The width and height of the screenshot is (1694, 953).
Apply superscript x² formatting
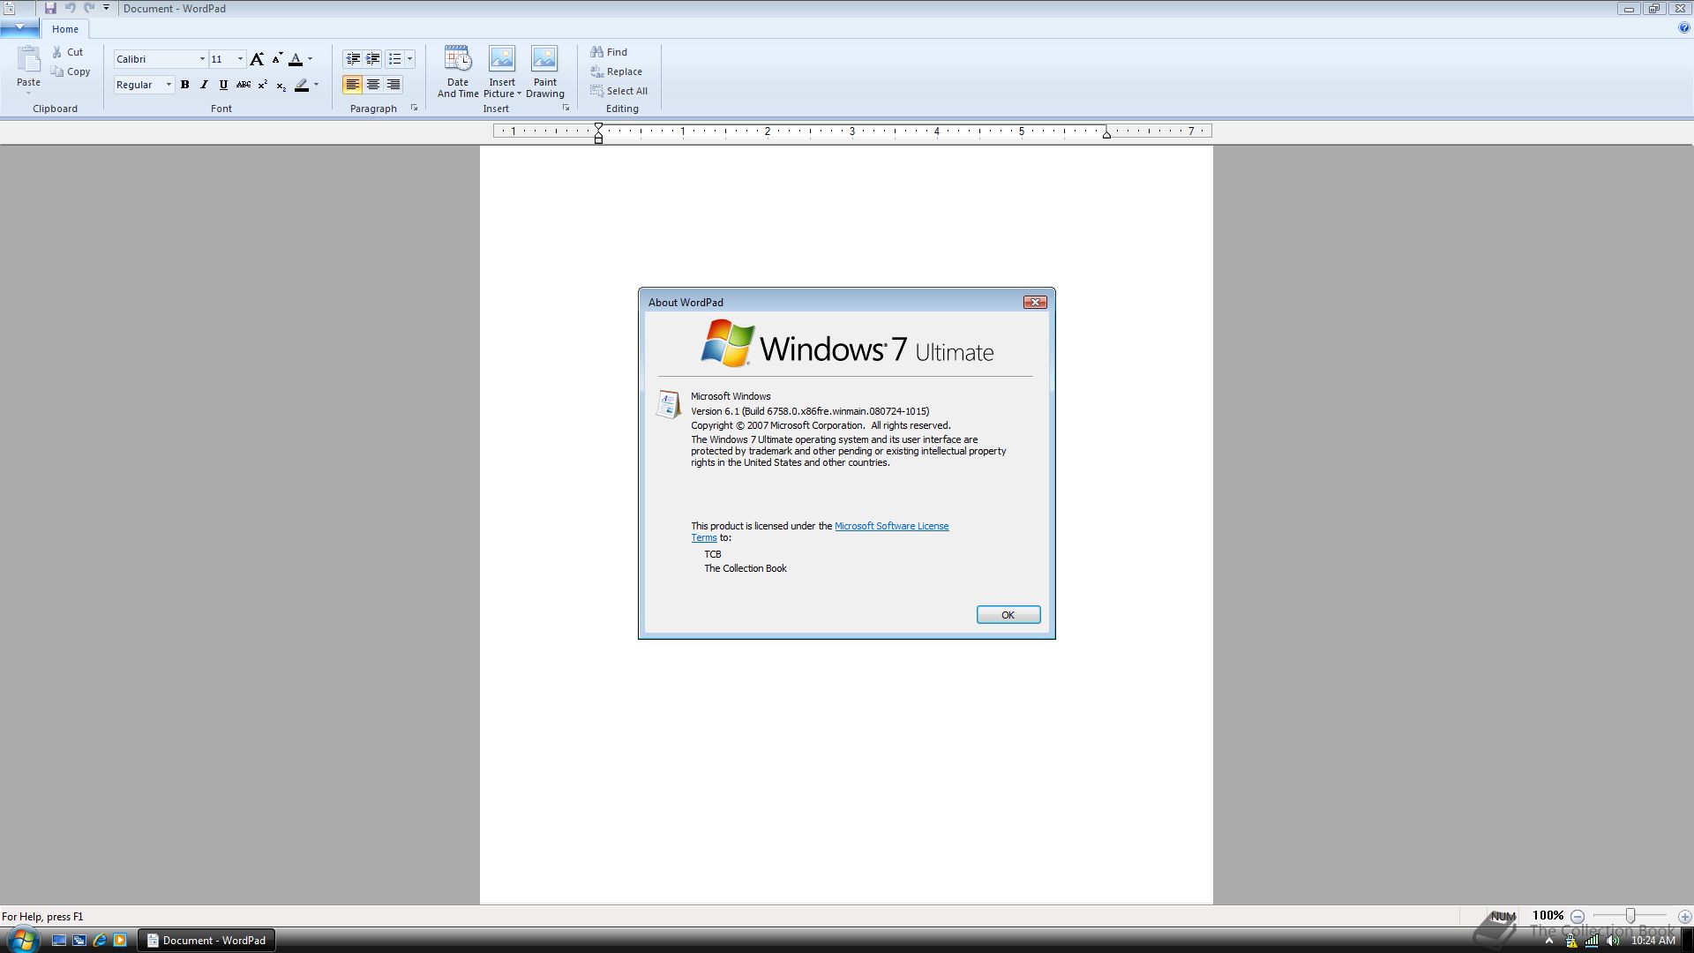[262, 85]
